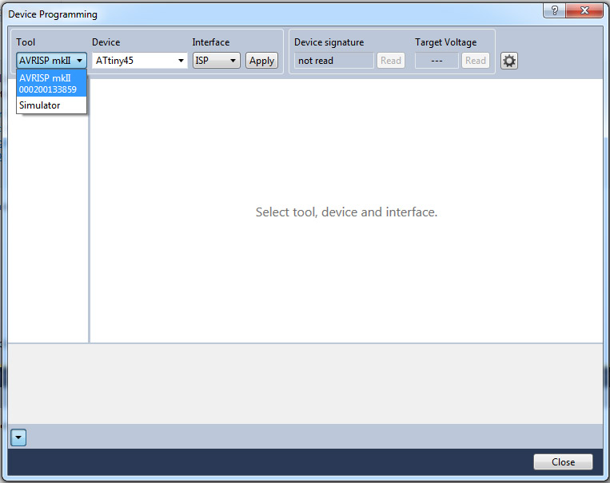The image size is (610, 483).
Task: Open the Device dropdown showing ATtiny45
Action: [x=140, y=61]
